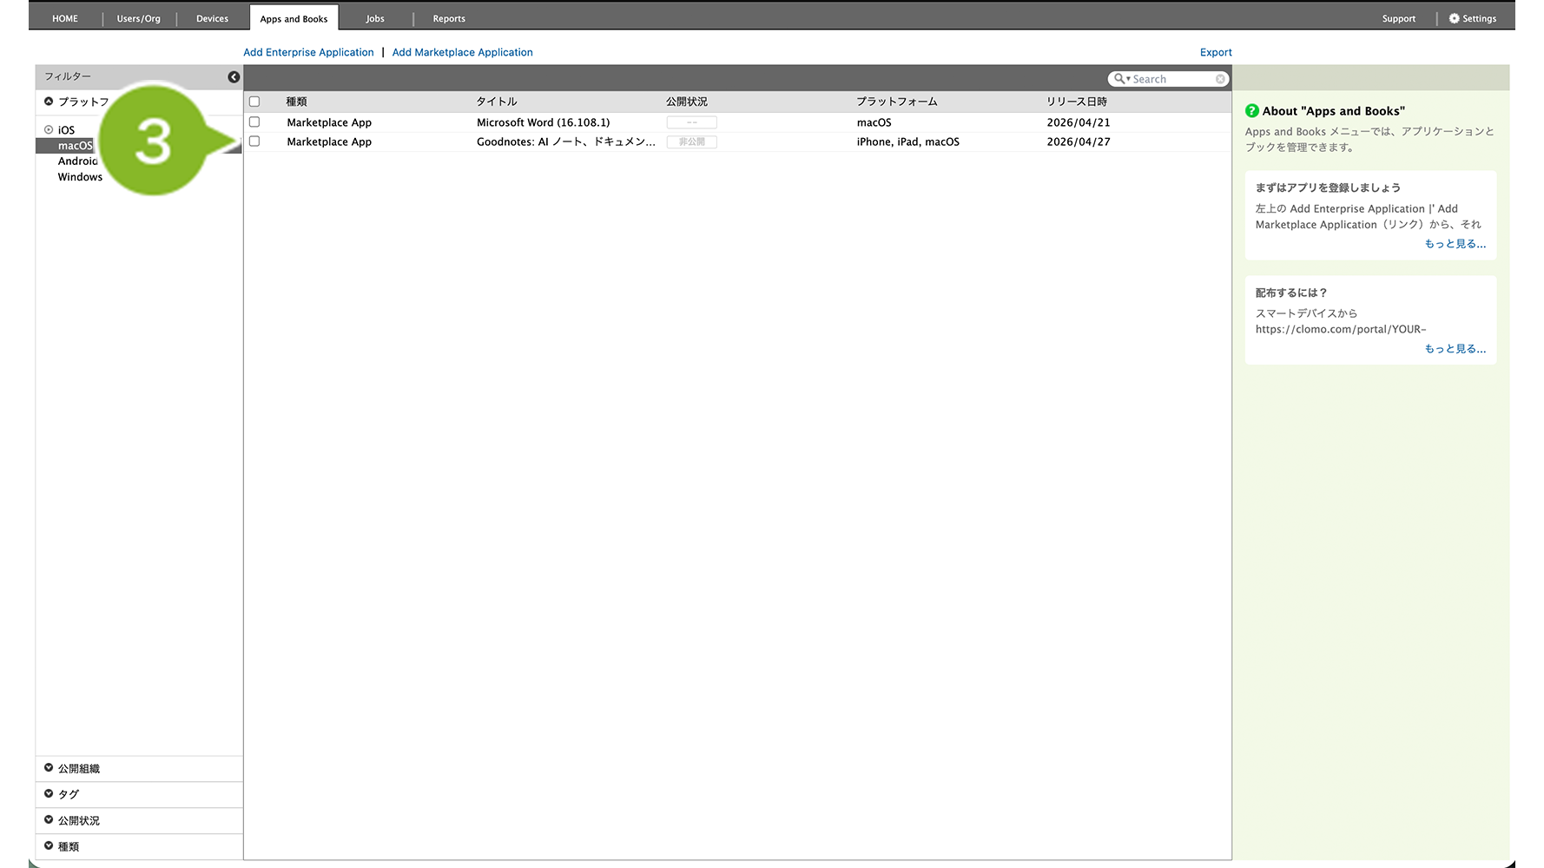This screenshot has width=1544, height=868.
Task: Select the macOS platform filter
Action: [75, 146]
